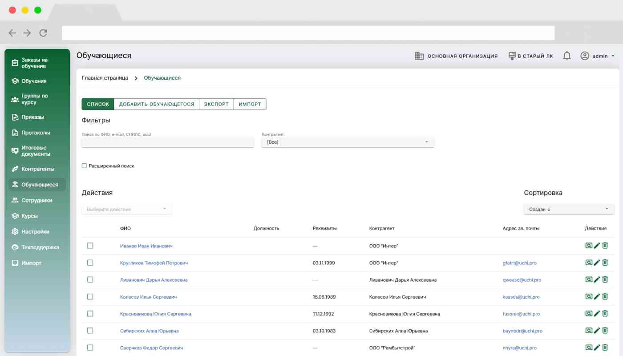Screen dimensions: 623x356
Task: Switch to the Экспорт tab
Action: click(216, 104)
